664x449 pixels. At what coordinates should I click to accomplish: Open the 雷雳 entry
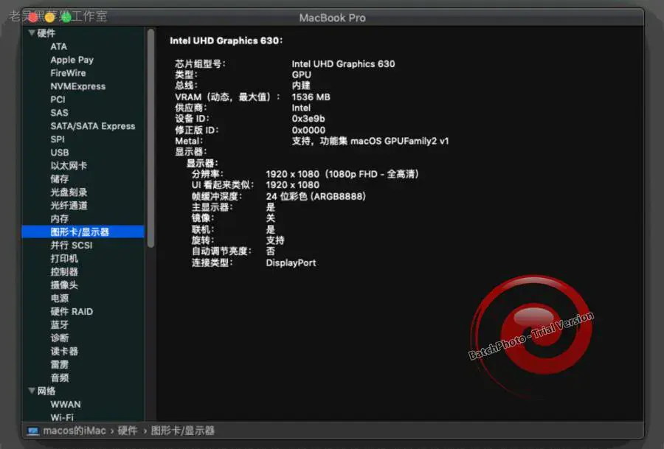[x=60, y=364]
